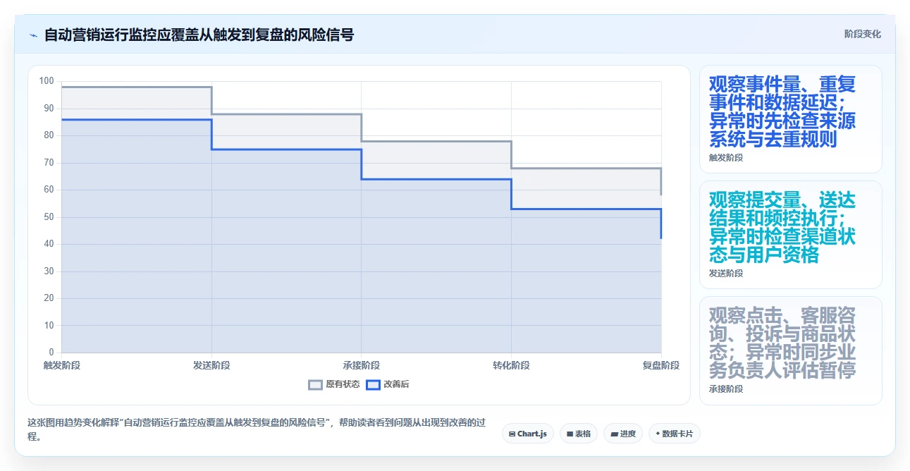Select the 数据卡片 tag
The height and width of the screenshot is (471, 910).
pos(675,434)
